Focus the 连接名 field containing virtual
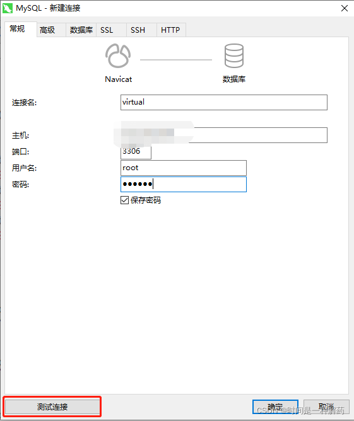This screenshot has width=354, height=421. pos(224,102)
